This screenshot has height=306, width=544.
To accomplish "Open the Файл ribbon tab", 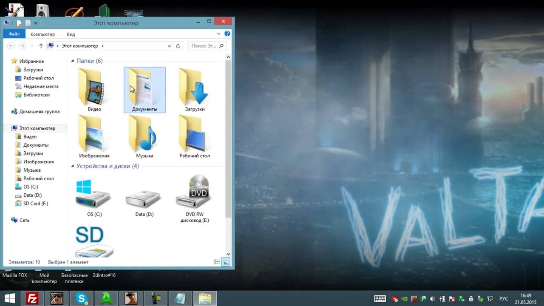I will coord(14,34).
